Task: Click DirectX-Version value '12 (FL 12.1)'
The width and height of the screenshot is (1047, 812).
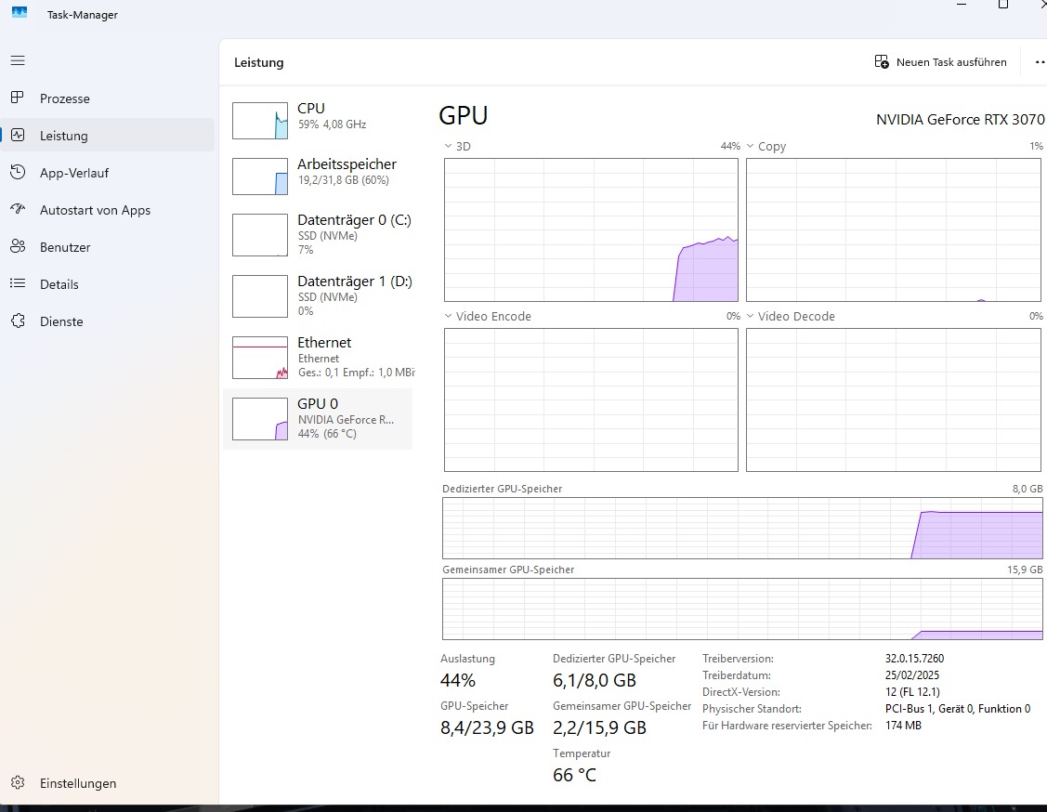Action: [912, 692]
